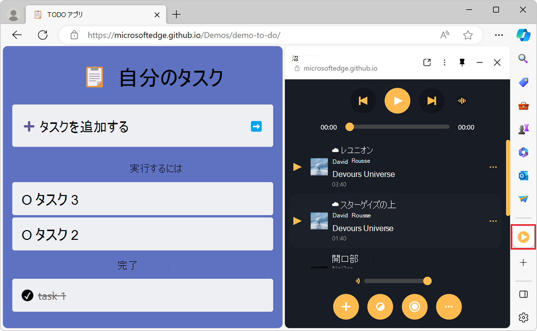Open the Tools sidebar panel
The height and width of the screenshot is (331, 537).
[523, 105]
